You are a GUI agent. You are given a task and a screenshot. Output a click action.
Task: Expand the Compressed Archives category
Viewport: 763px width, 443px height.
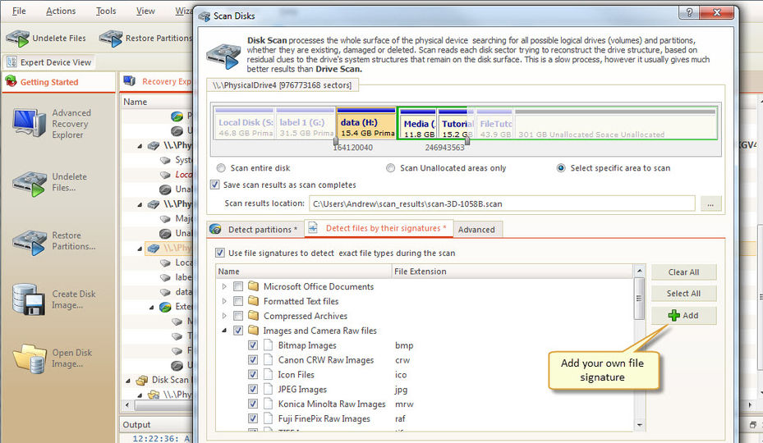point(224,317)
